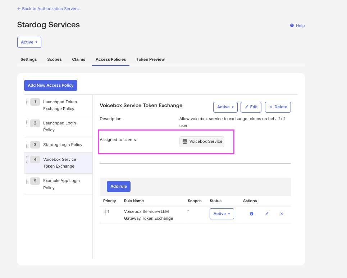Viewport: 347px width, 278px height.
Task: Click the Voicebox Service database icon
Action: [185, 141]
